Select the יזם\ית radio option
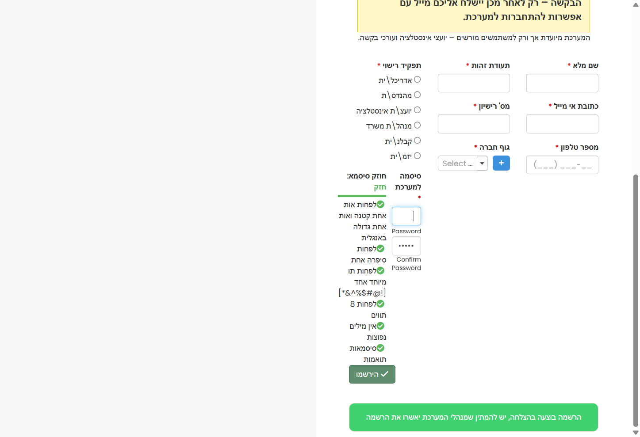 pos(417,156)
